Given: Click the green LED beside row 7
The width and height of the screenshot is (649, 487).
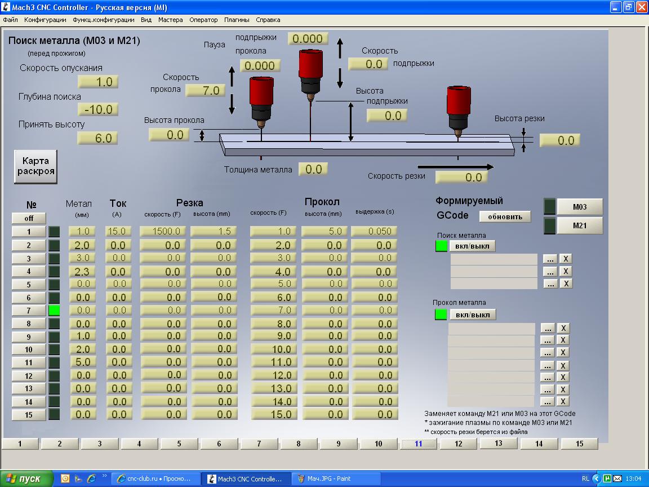Looking at the screenshot, I should pyautogui.click(x=54, y=310).
